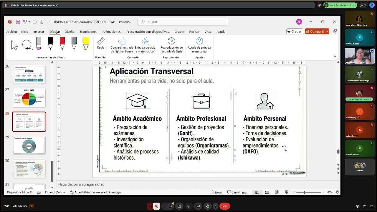Toggle the camera in Meet
The image size is (377, 212).
(170, 206)
